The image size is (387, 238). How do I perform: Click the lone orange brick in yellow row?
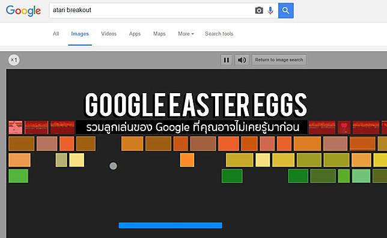point(187,160)
